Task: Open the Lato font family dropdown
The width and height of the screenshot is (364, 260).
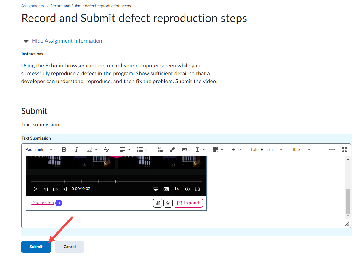Action: tap(266, 150)
